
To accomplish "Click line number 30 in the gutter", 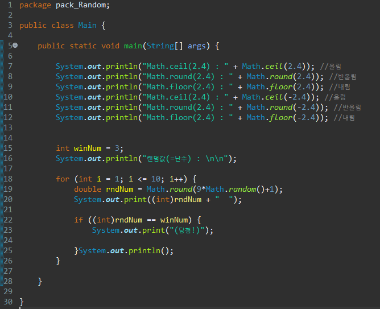I will [x=8, y=302].
